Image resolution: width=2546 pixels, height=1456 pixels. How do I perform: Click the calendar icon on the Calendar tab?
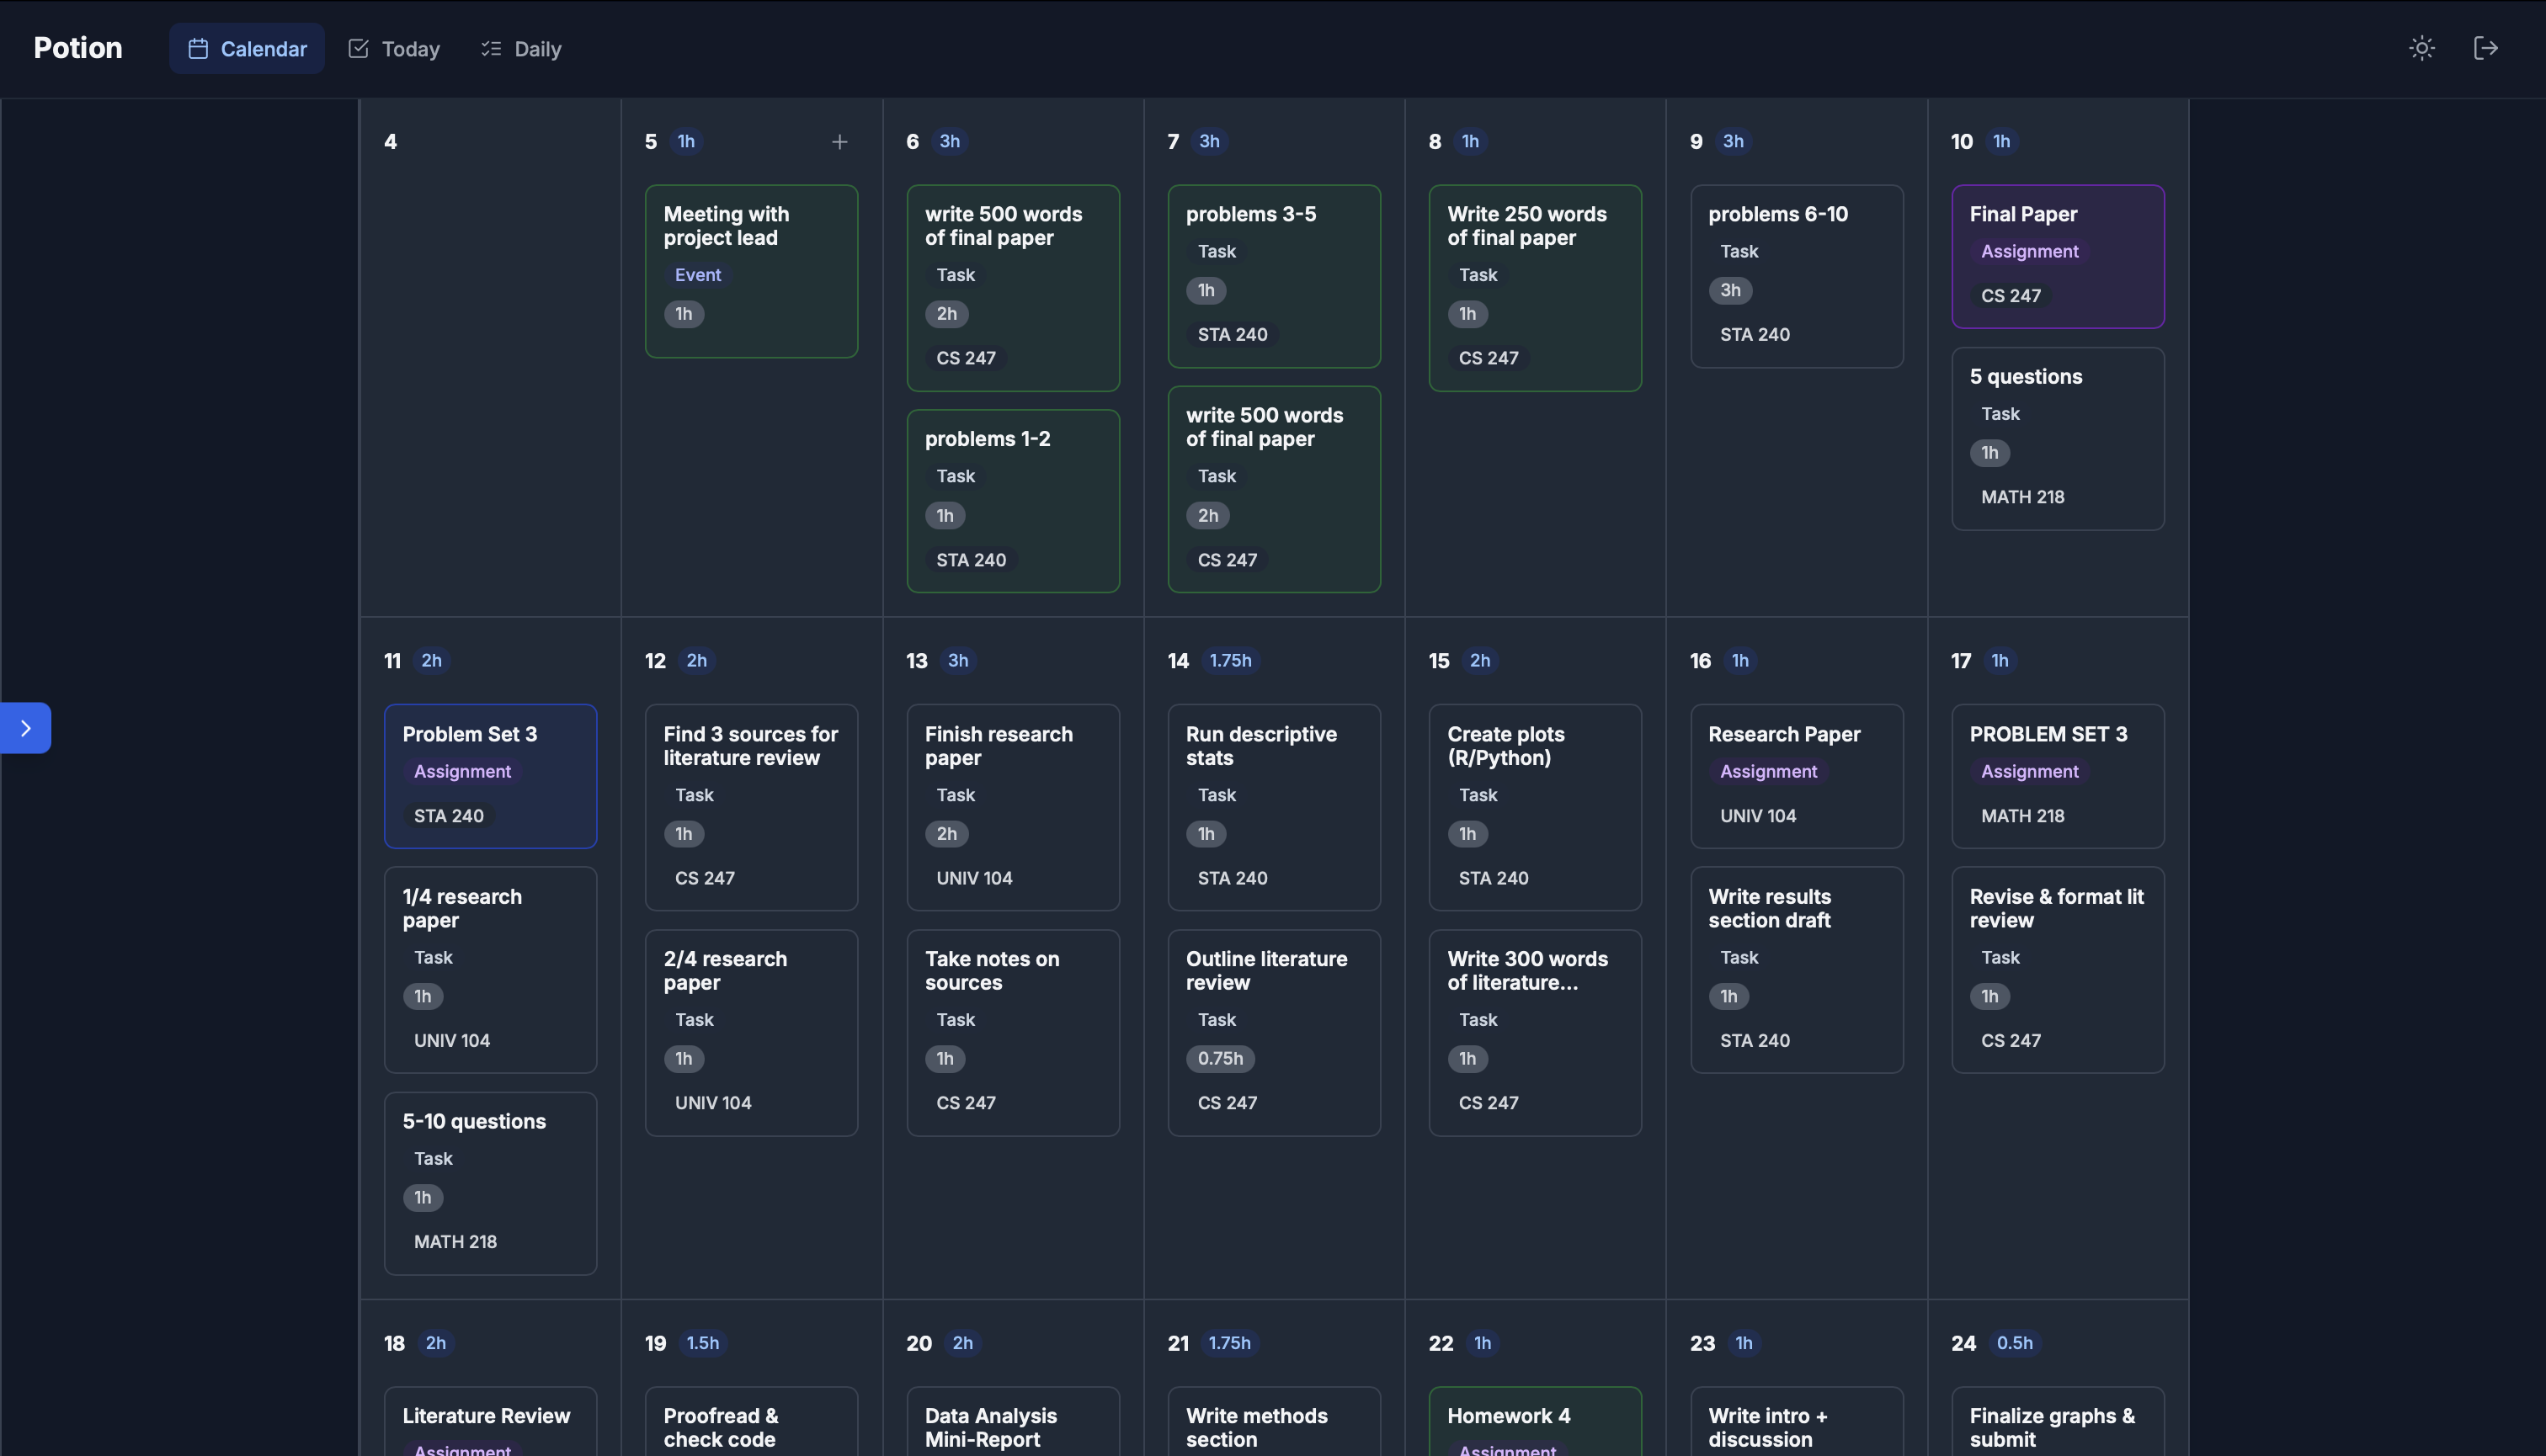click(x=199, y=48)
